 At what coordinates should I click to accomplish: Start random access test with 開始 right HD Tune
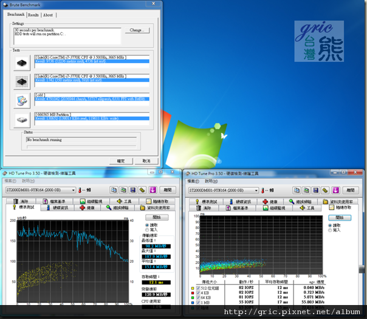(x=340, y=218)
